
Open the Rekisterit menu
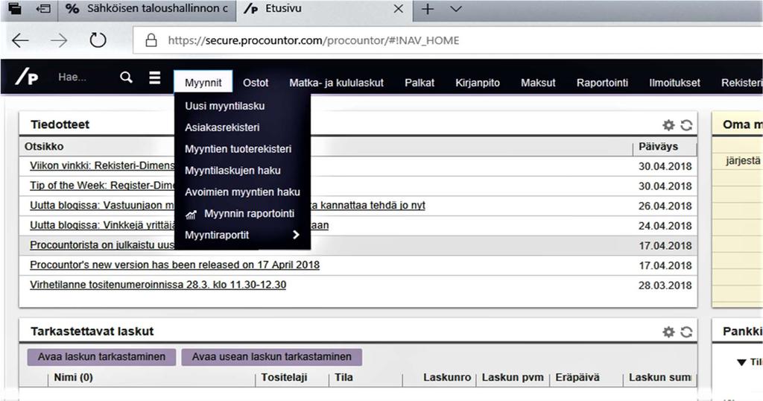[x=741, y=83]
